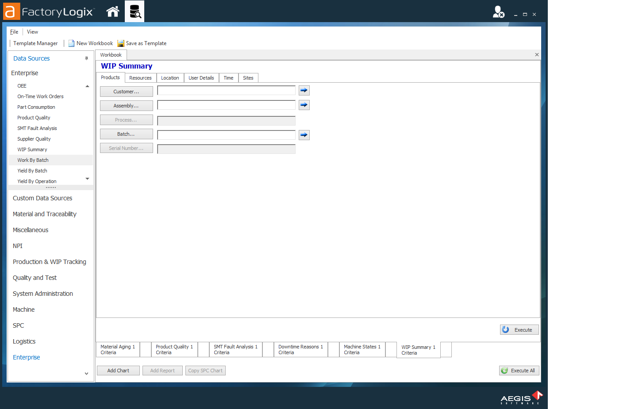Click the Save as Template diskette icon
631x409 pixels.
coord(120,43)
